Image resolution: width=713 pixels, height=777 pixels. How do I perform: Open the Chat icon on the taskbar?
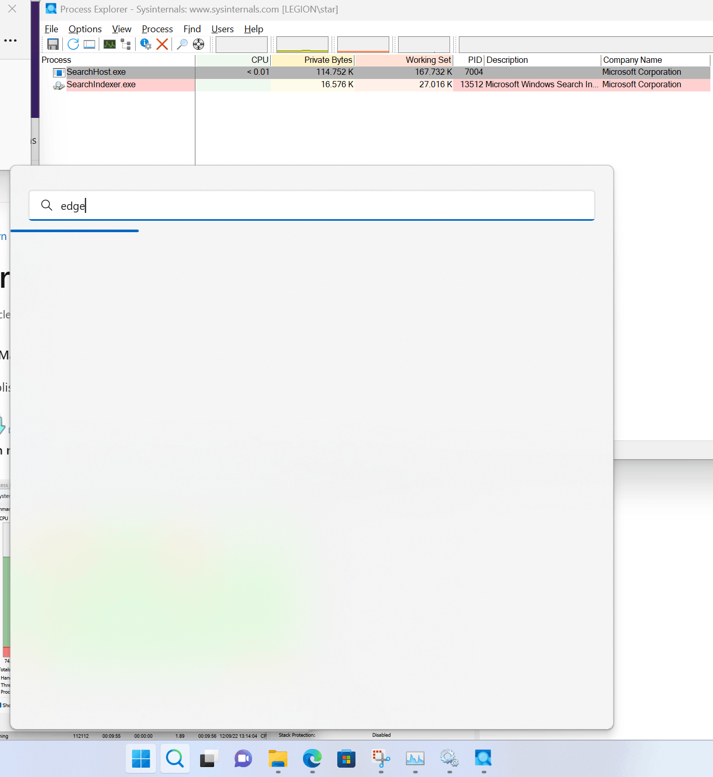point(243,759)
